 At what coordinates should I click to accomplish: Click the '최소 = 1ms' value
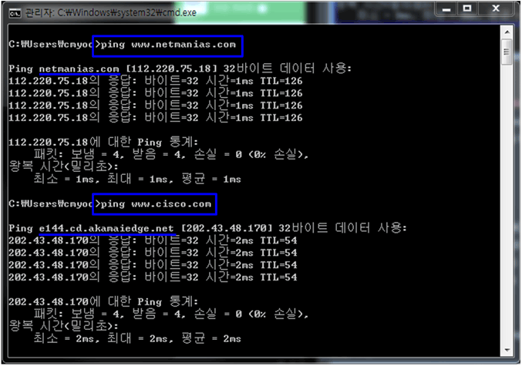66,179
